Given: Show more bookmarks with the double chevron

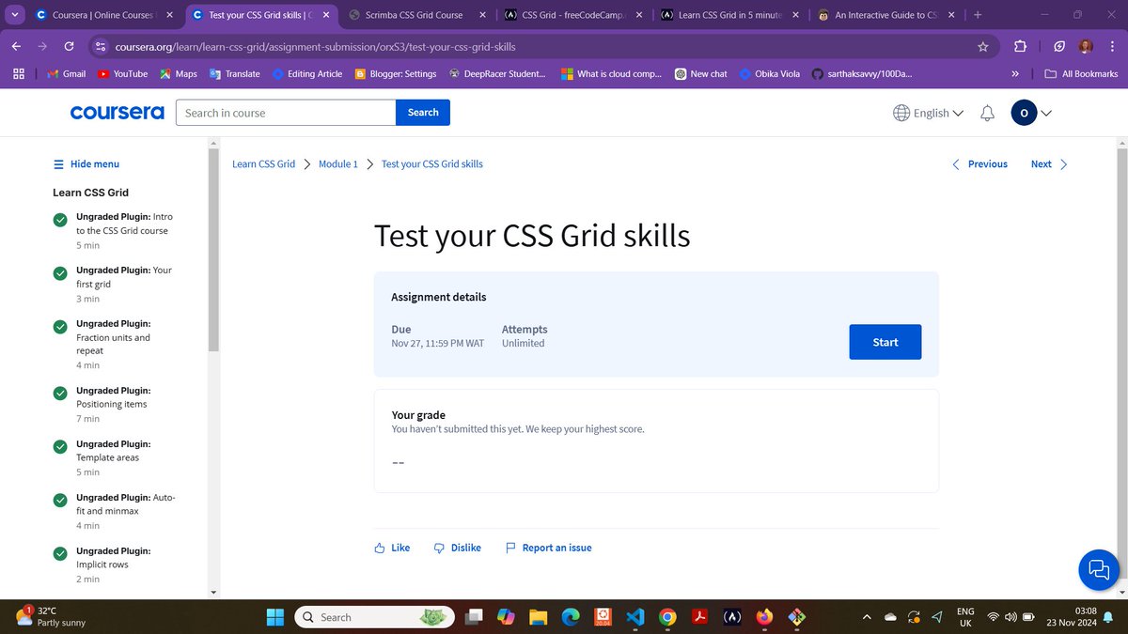Looking at the screenshot, I should click(x=1015, y=73).
